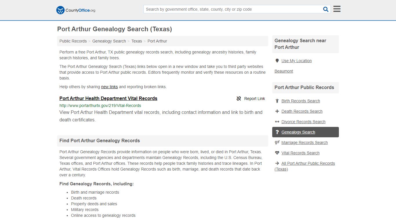Click the Birth and marriage records item
Screen dimensions: 396x222
pyautogui.click(x=95, y=192)
